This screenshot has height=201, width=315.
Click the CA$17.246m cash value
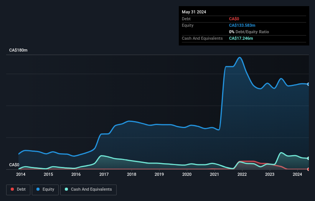tap(241, 38)
